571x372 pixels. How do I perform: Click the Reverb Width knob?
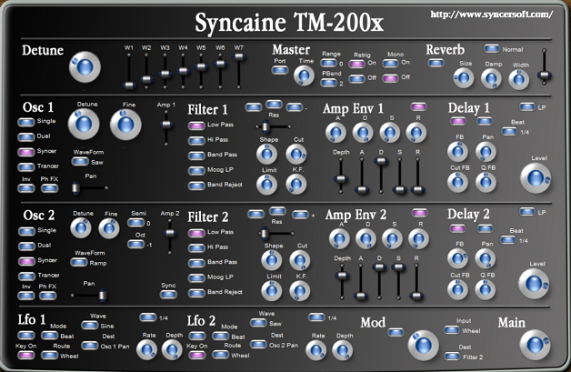[518, 79]
